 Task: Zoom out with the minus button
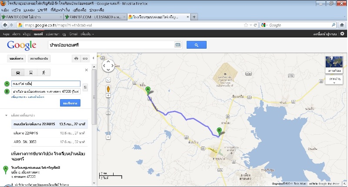tap(108, 137)
